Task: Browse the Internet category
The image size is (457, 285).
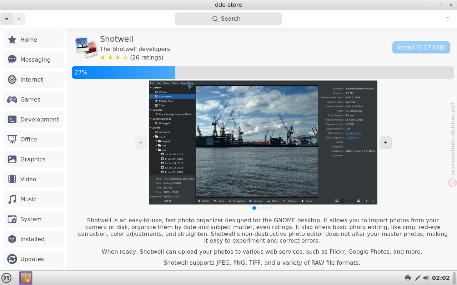Action: [x=34, y=79]
